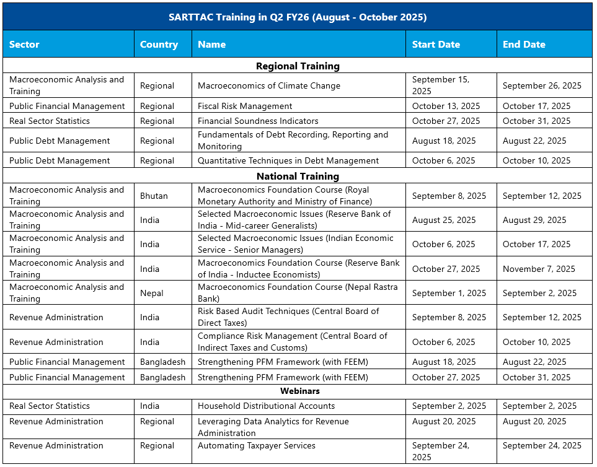Click the End Date column header

(x=524, y=45)
